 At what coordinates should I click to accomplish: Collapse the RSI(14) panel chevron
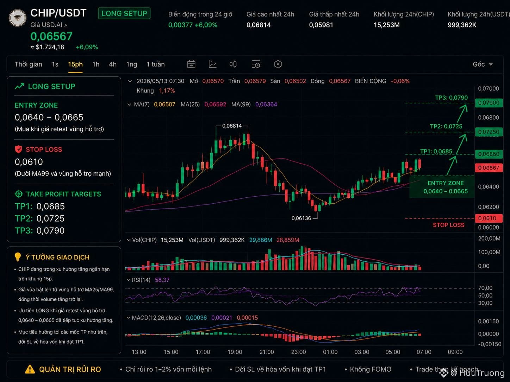[x=129, y=280]
